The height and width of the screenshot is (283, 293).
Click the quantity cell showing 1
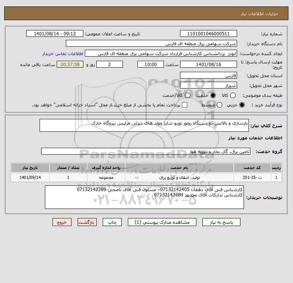pyautogui.click(x=68, y=177)
